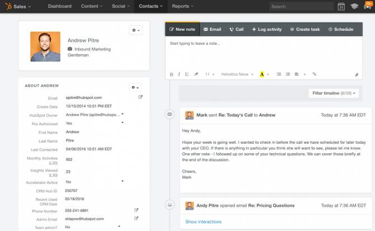
Task: Go to Dashboard in nav bar
Action: (x=59, y=6)
